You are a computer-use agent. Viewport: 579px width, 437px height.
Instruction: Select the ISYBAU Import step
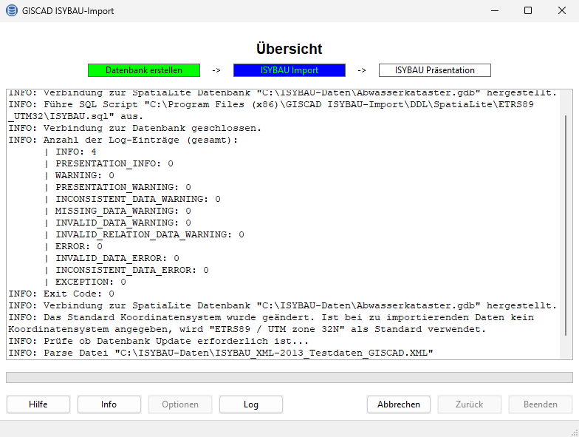coord(289,70)
